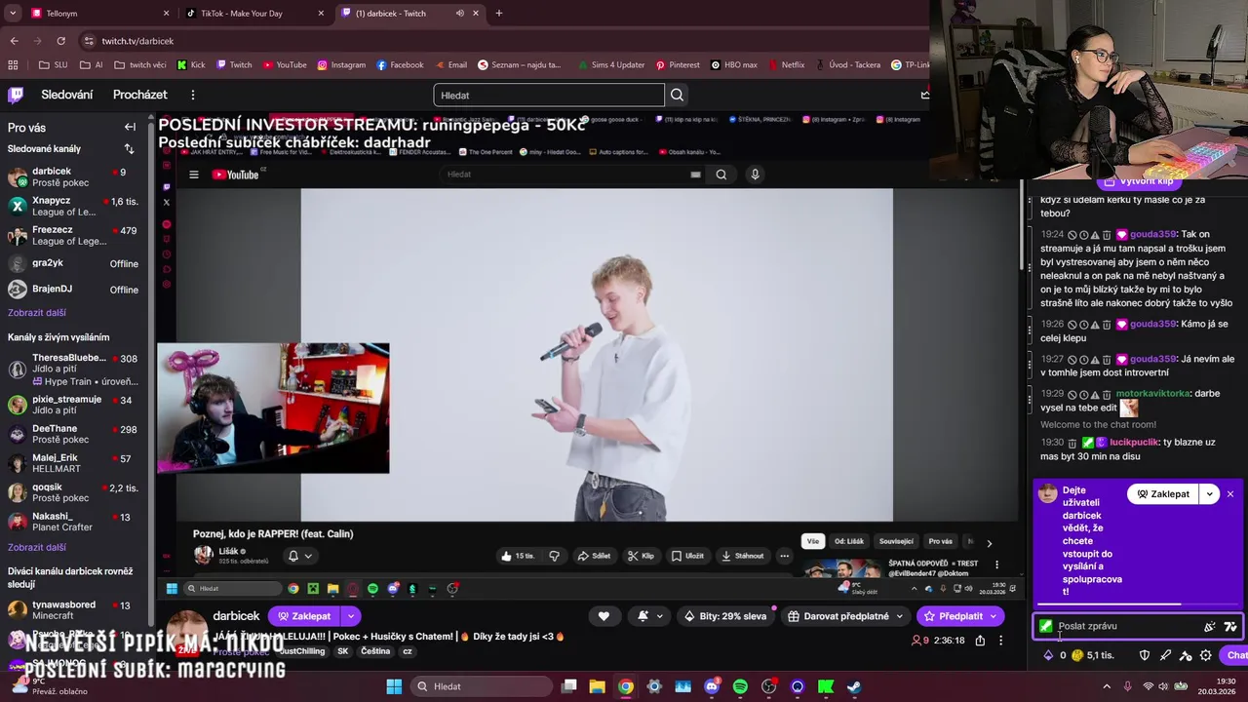Viewport: 1248px width, 702px height.
Task: Open dropdown beside Zaklepat in chat banner
Action: click(x=1209, y=494)
